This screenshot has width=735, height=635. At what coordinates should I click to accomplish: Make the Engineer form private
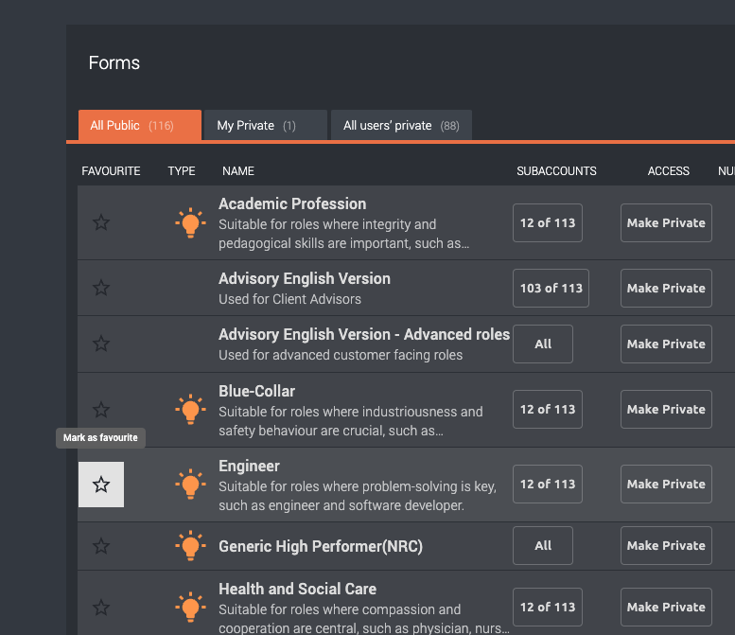pos(666,485)
